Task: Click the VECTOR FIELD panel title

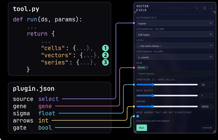Action: (x=143, y=8)
